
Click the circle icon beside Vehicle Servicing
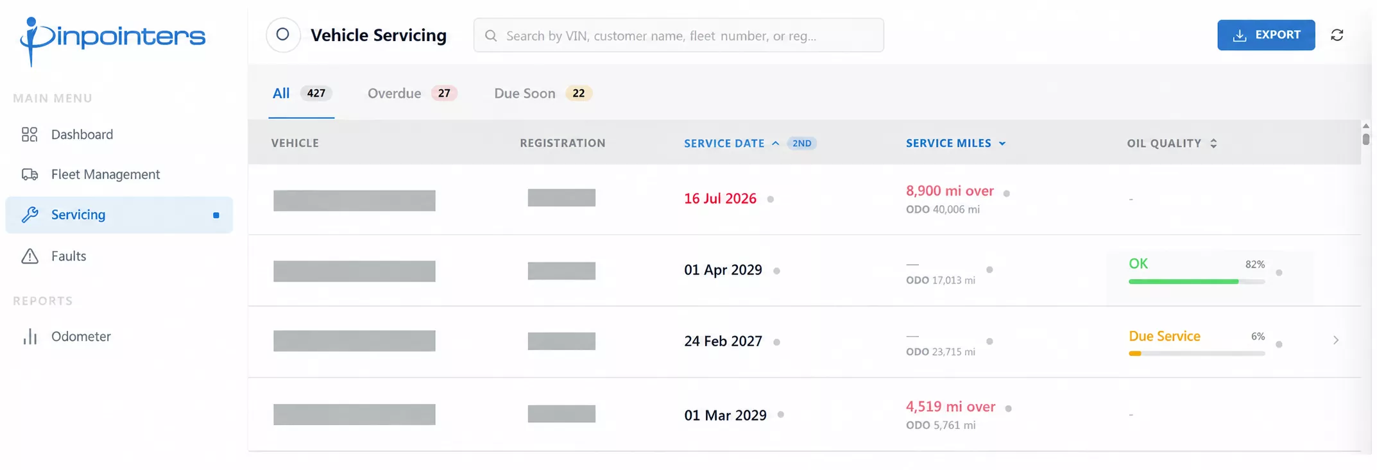(283, 35)
